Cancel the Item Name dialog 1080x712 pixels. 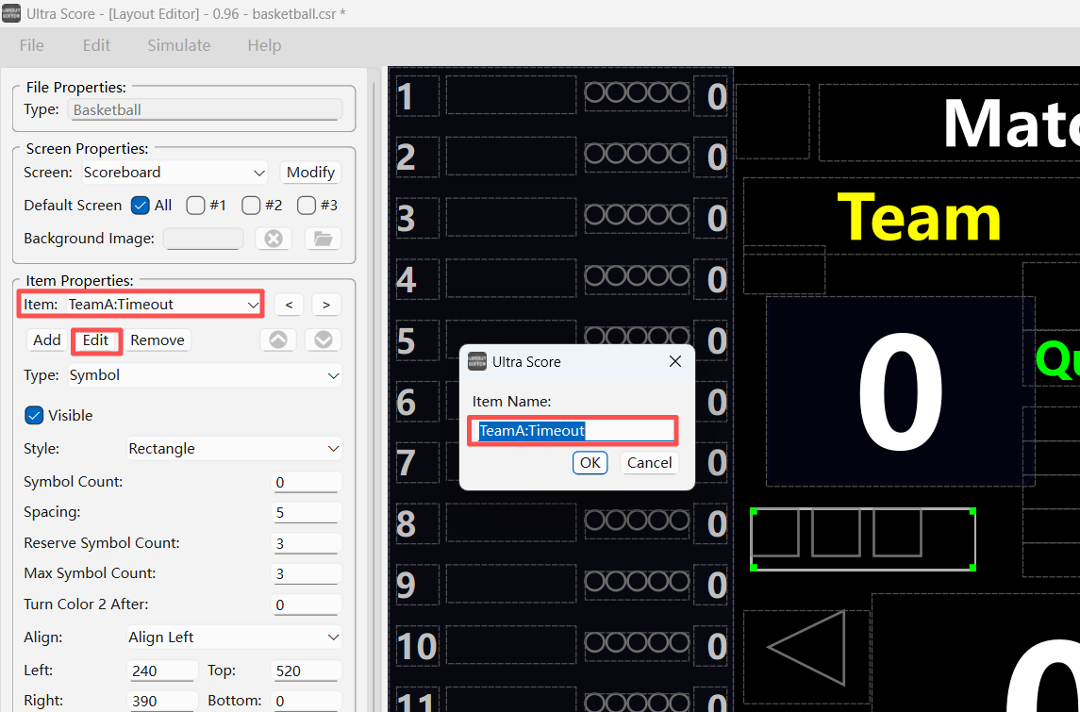(x=650, y=462)
